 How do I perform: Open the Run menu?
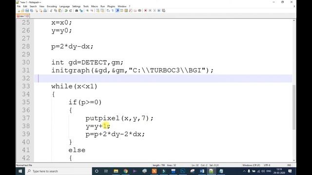coord(102,6)
